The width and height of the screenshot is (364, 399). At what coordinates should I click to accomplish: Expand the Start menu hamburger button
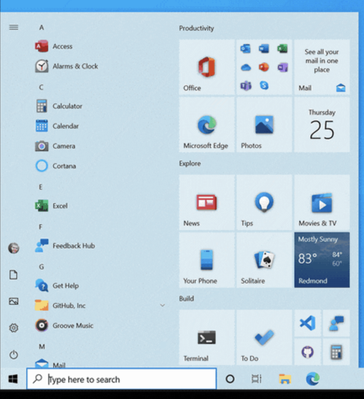14,27
